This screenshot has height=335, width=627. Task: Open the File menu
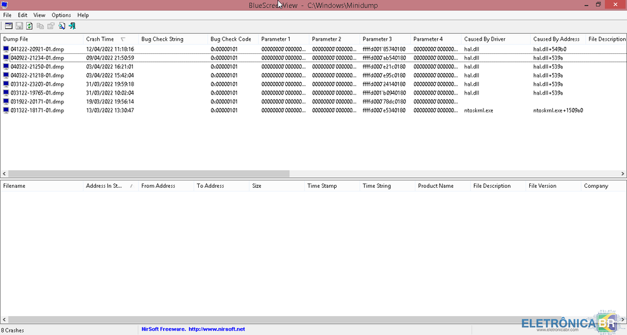coord(8,15)
